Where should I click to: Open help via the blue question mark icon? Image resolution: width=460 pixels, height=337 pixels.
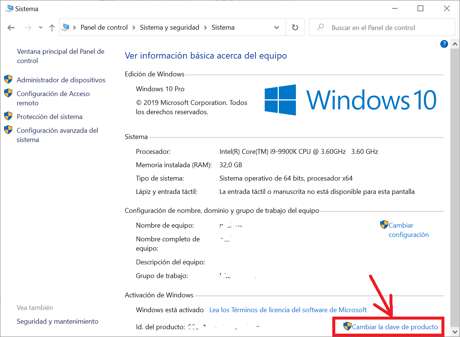click(x=444, y=44)
